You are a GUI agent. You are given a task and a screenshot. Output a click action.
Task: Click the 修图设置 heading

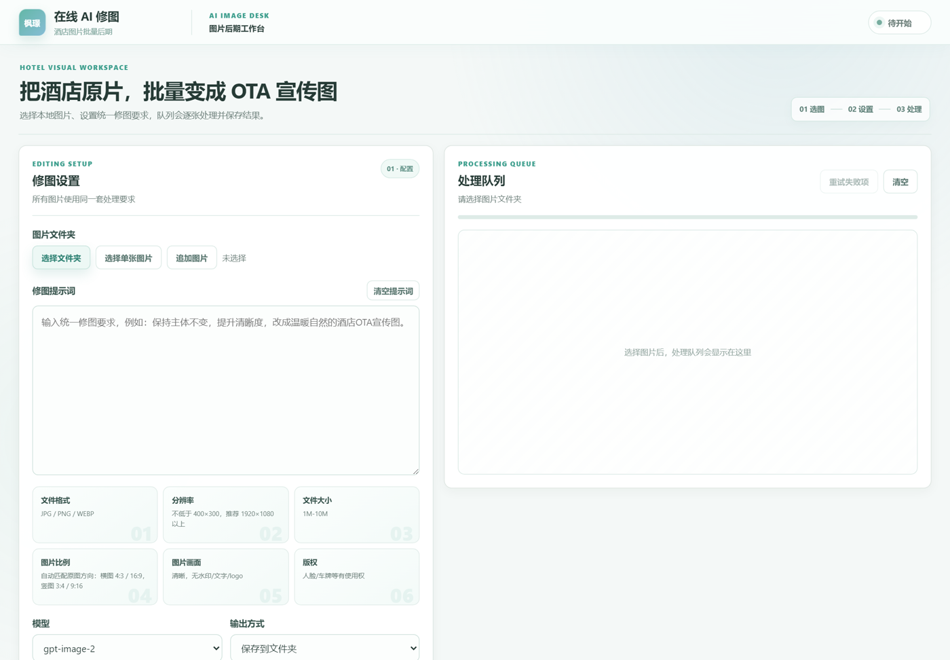click(56, 181)
